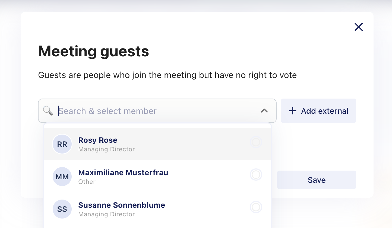Image resolution: width=392 pixels, height=228 pixels.
Task: Toggle the radio button for Rosy Rose
Action: click(x=256, y=142)
